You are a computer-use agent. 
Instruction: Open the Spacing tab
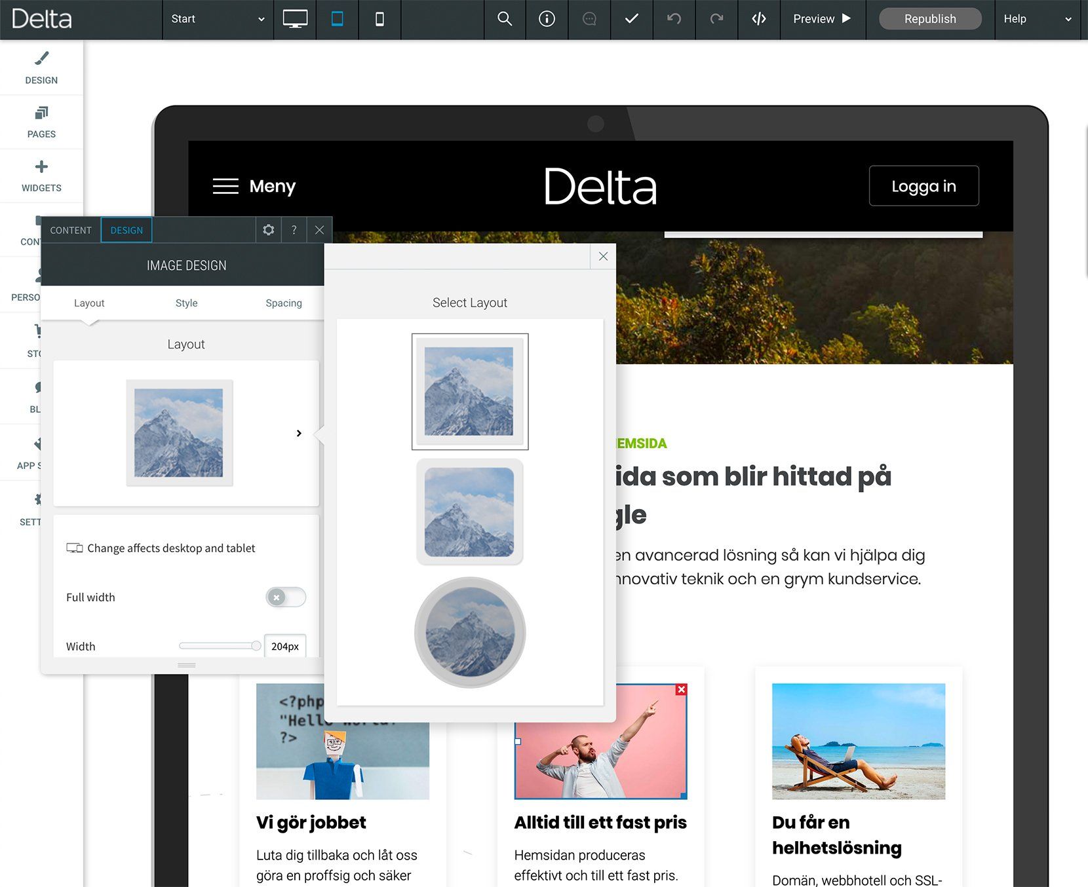(284, 303)
